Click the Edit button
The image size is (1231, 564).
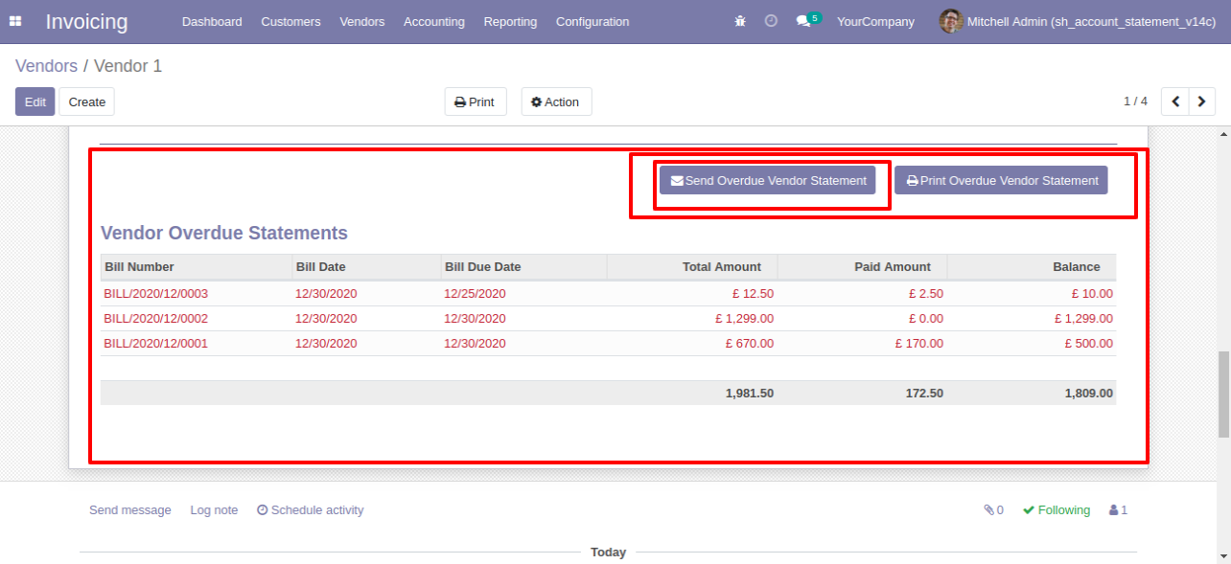(x=35, y=102)
